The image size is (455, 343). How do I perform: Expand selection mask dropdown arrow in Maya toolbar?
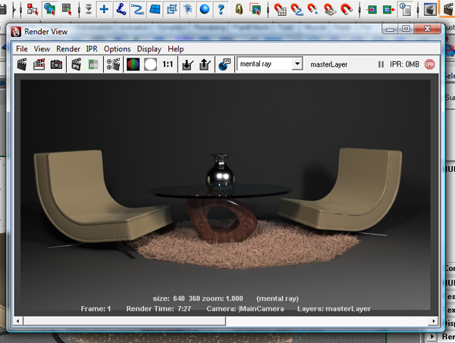(89, 9)
